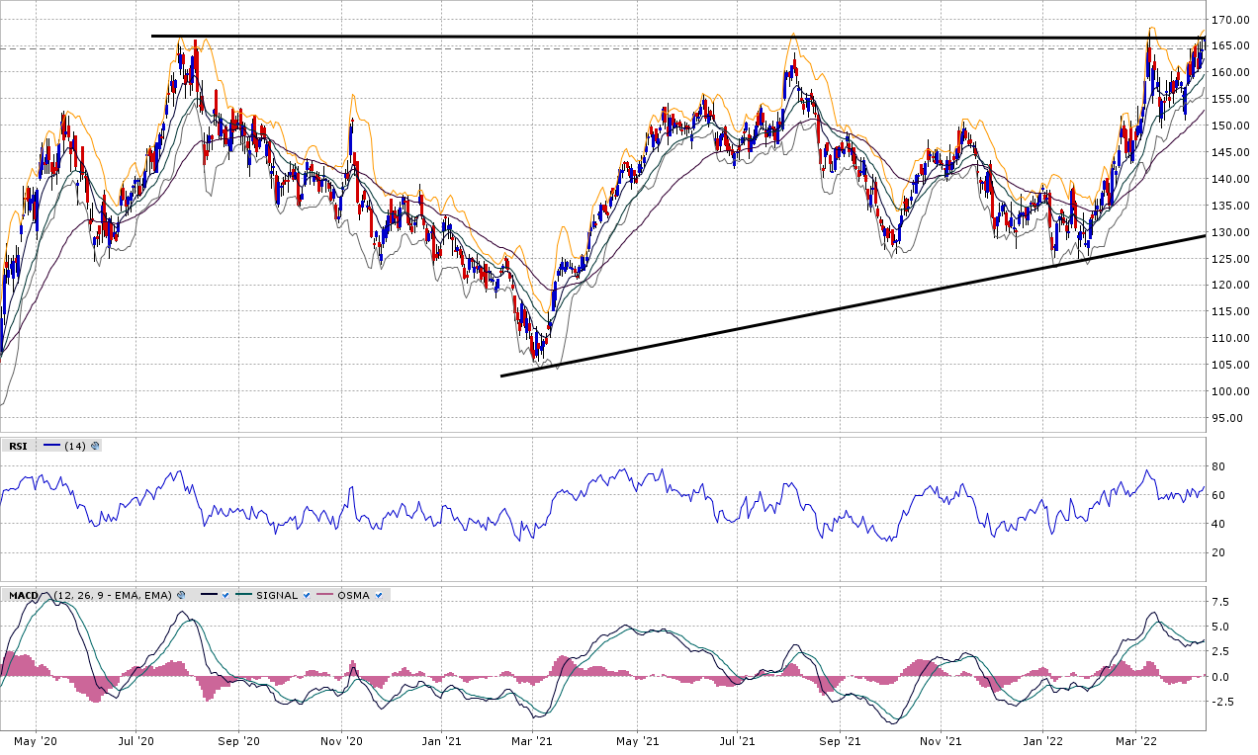Click the RSI blue line color swatch
This screenshot has width=1258, height=755.
pos(51,446)
